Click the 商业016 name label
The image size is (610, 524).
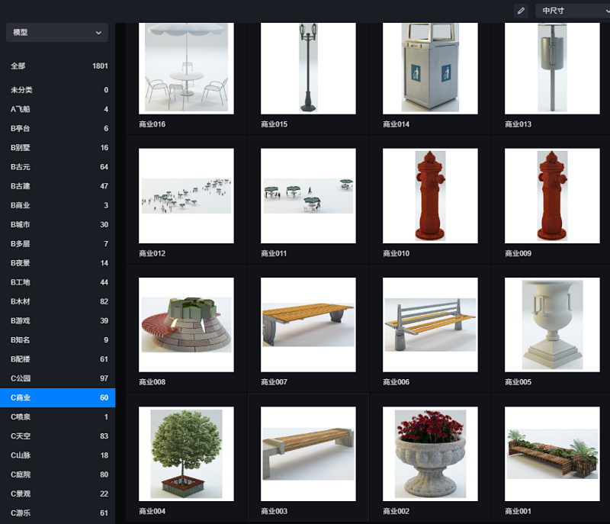click(x=152, y=124)
